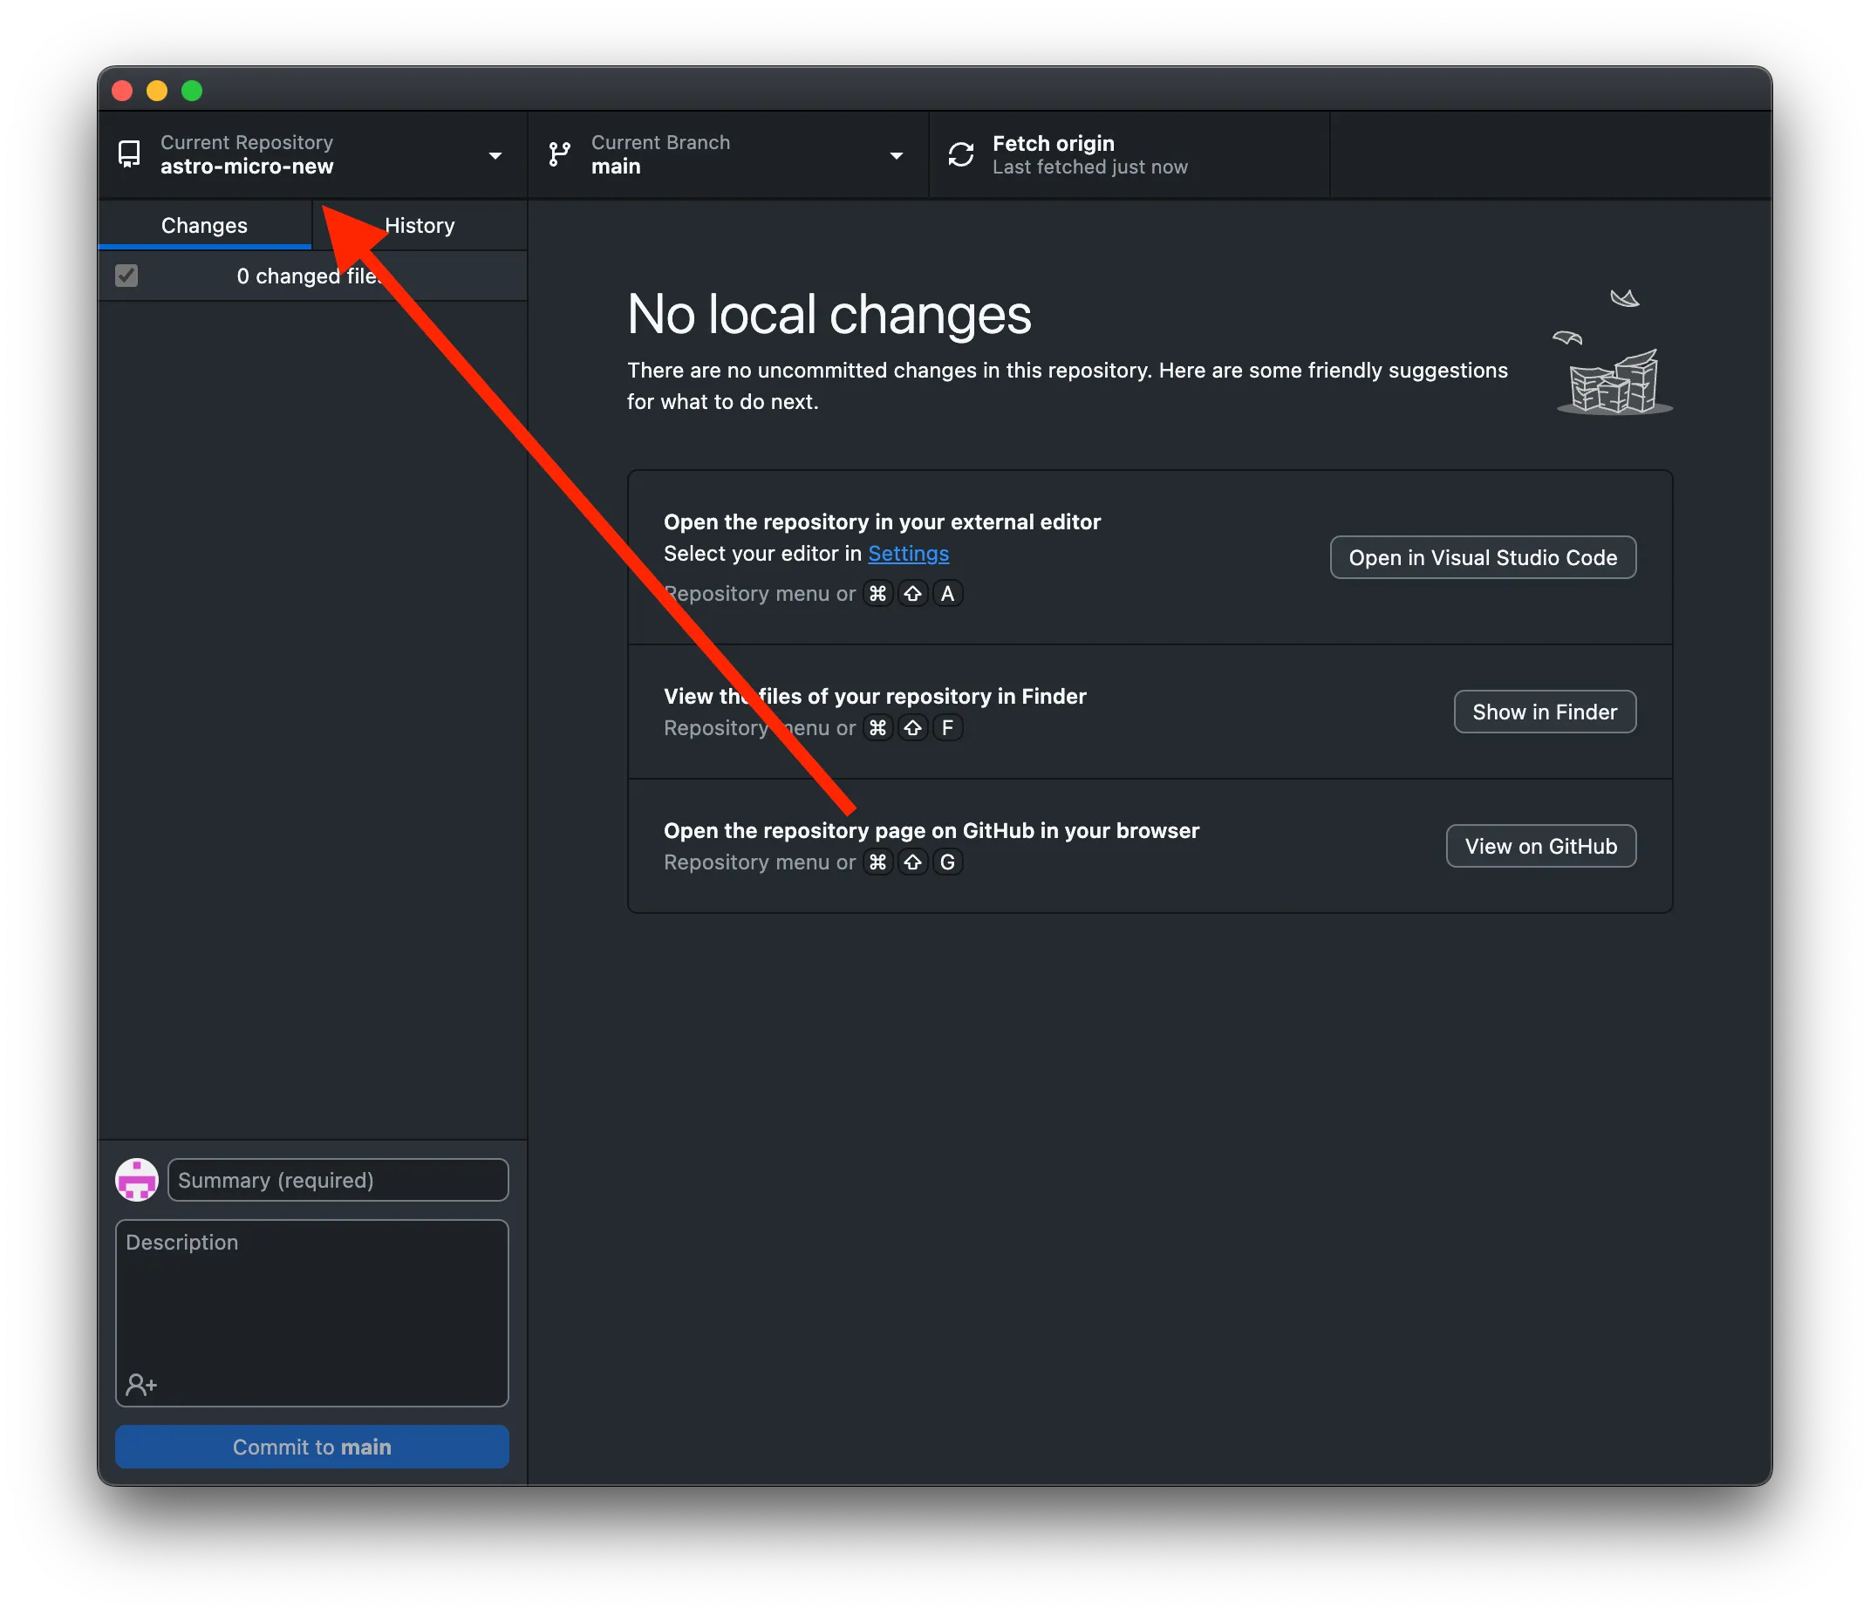Click Open in Visual Studio Code button
This screenshot has height=1615, width=1870.
coord(1483,557)
